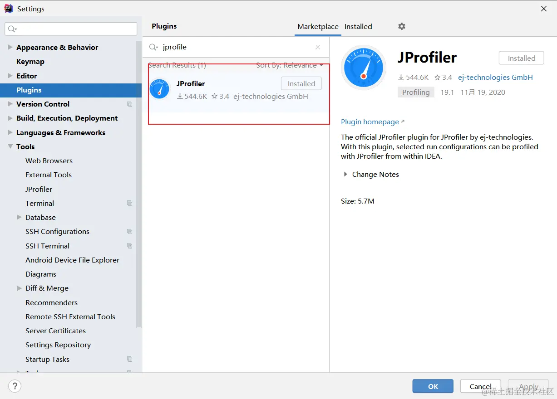
Task: Click the plugins settings gear icon
Action: click(x=402, y=26)
